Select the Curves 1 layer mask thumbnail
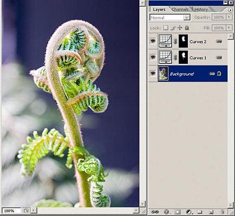Screen dimensions: 235x216 (183, 57)
